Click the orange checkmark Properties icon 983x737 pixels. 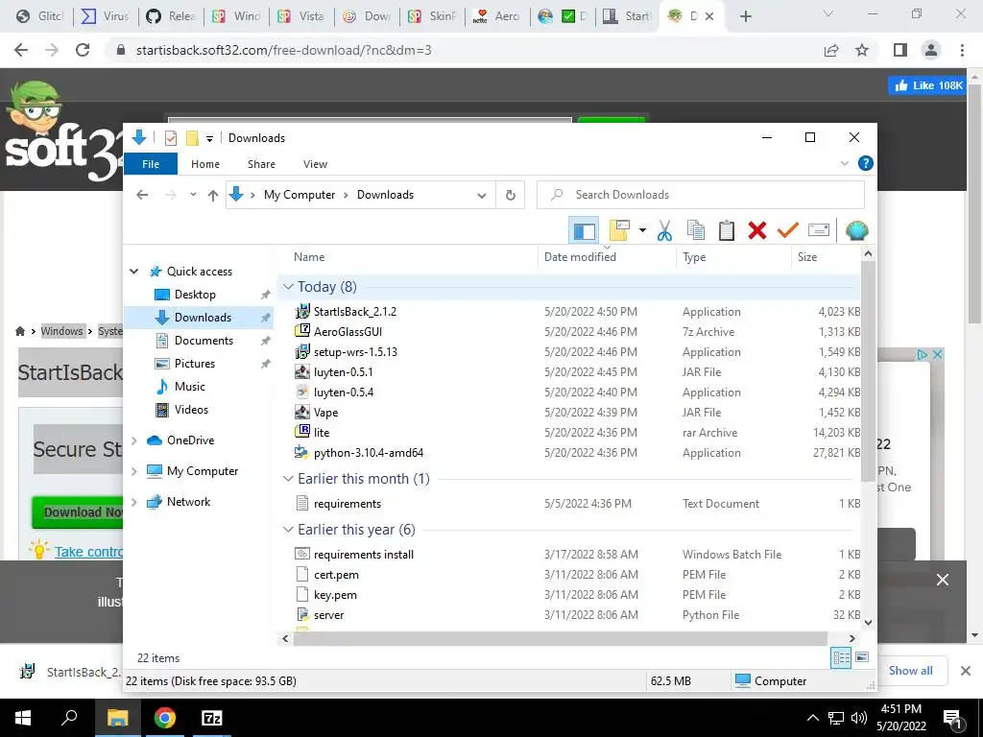point(787,230)
